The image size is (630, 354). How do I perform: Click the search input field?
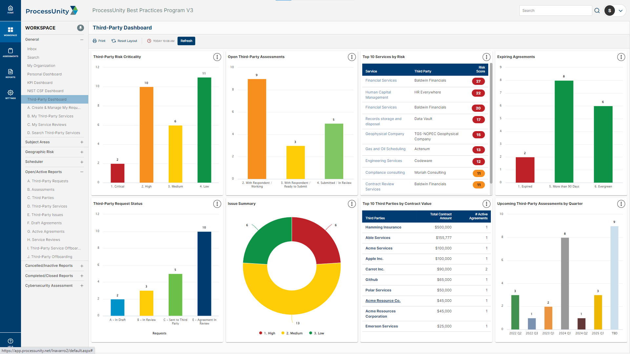click(556, 10)
